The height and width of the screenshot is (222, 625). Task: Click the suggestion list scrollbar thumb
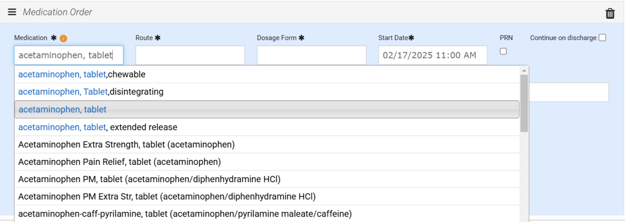524,103
